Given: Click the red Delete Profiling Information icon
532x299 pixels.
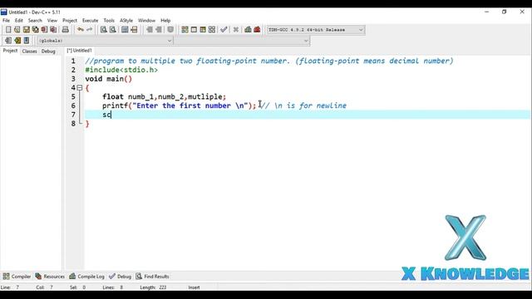Looking at the screenshot, I should 257,30.
